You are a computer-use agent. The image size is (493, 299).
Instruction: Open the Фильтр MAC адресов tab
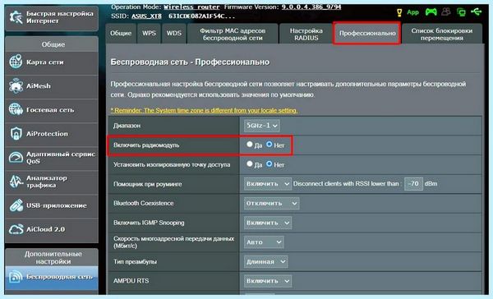click(x=233, y=34)
